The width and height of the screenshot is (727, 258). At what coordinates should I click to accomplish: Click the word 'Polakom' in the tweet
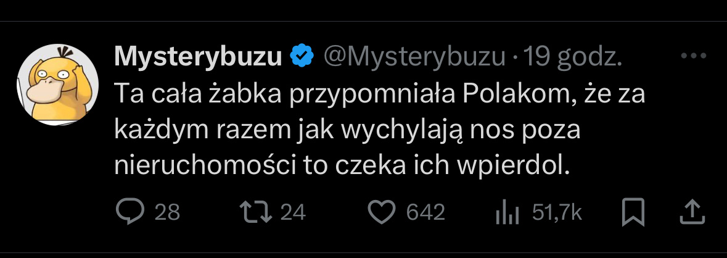pyautogui.click(x=507, y=95)
